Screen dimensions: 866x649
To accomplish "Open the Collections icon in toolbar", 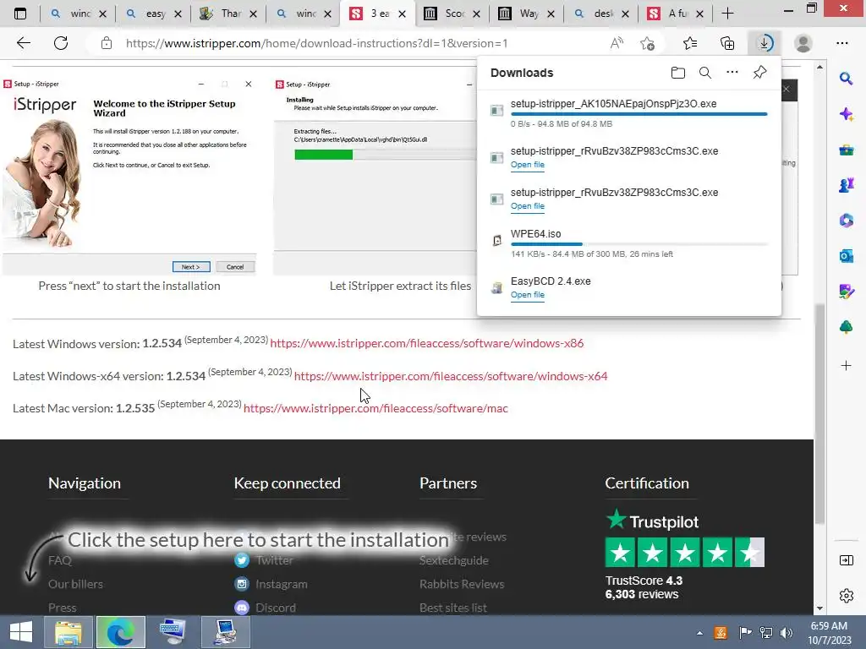I will click(727, 43).
